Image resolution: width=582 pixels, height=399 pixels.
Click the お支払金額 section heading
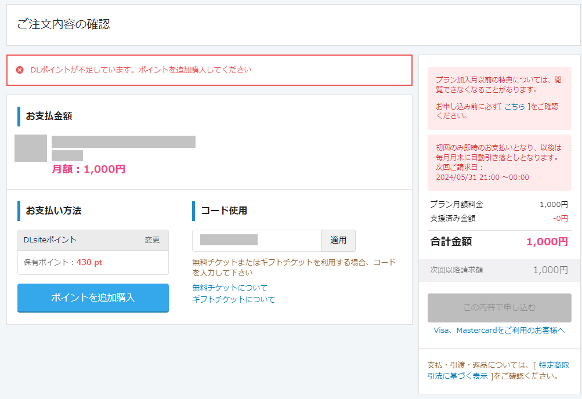coord(49,116)
